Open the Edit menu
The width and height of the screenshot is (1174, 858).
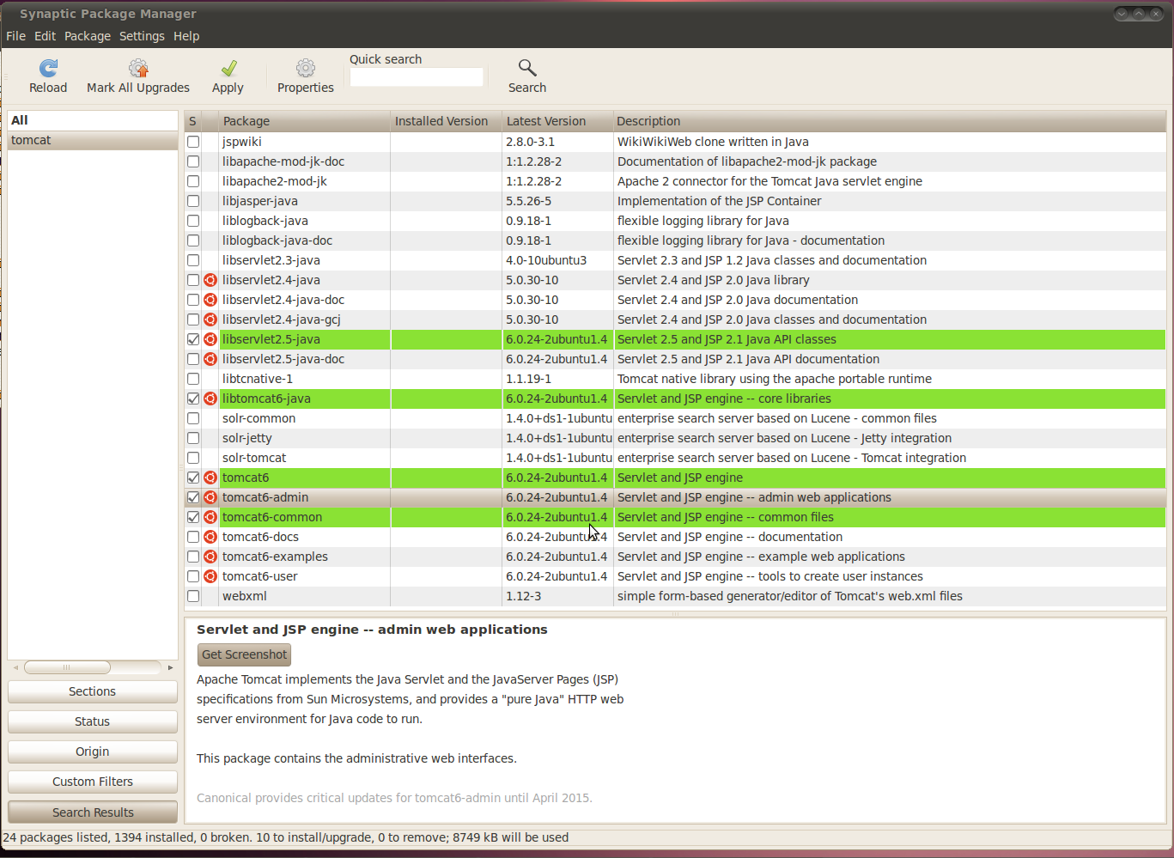pos(45,36)
